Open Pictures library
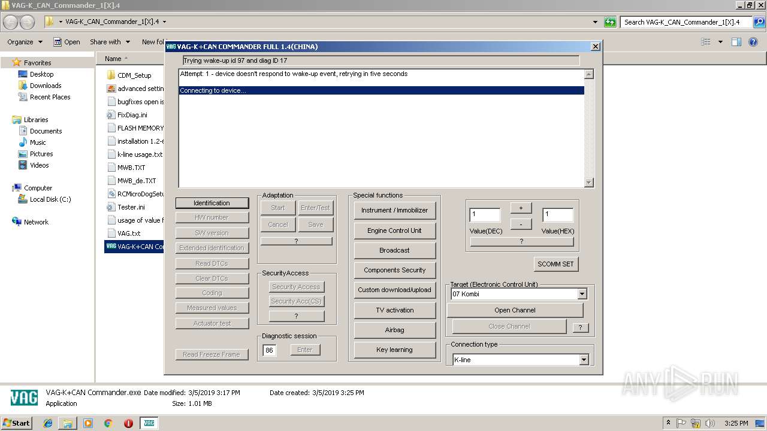This screenshot has height=431, width=767. [41, 154]
